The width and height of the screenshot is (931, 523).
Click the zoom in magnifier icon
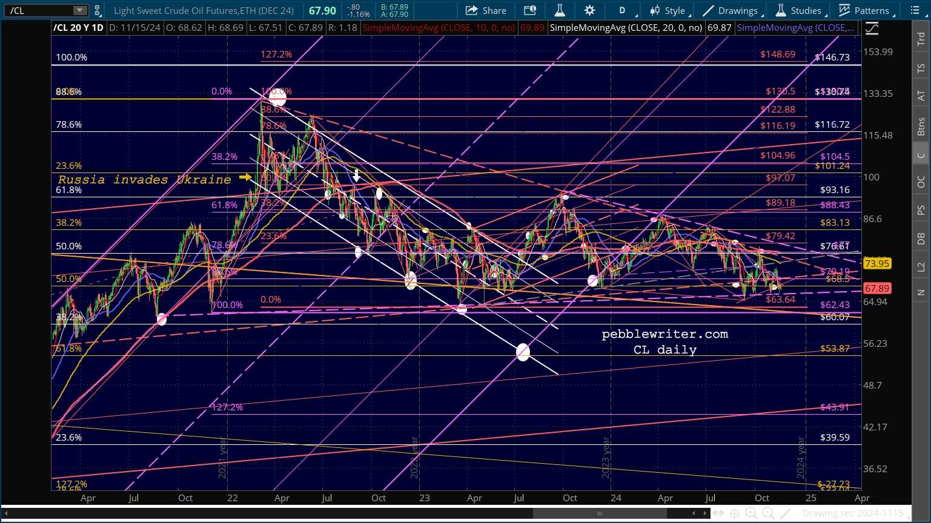751,513
